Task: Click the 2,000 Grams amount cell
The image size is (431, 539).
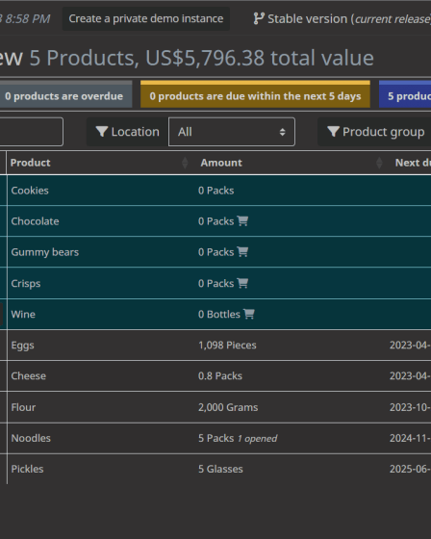Action: (x=228, y=407)
